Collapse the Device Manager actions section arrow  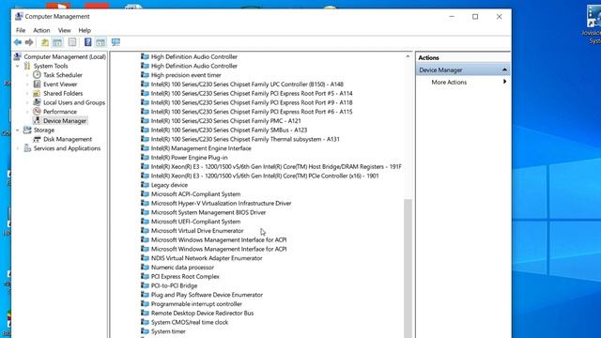[x=504, y=69]
